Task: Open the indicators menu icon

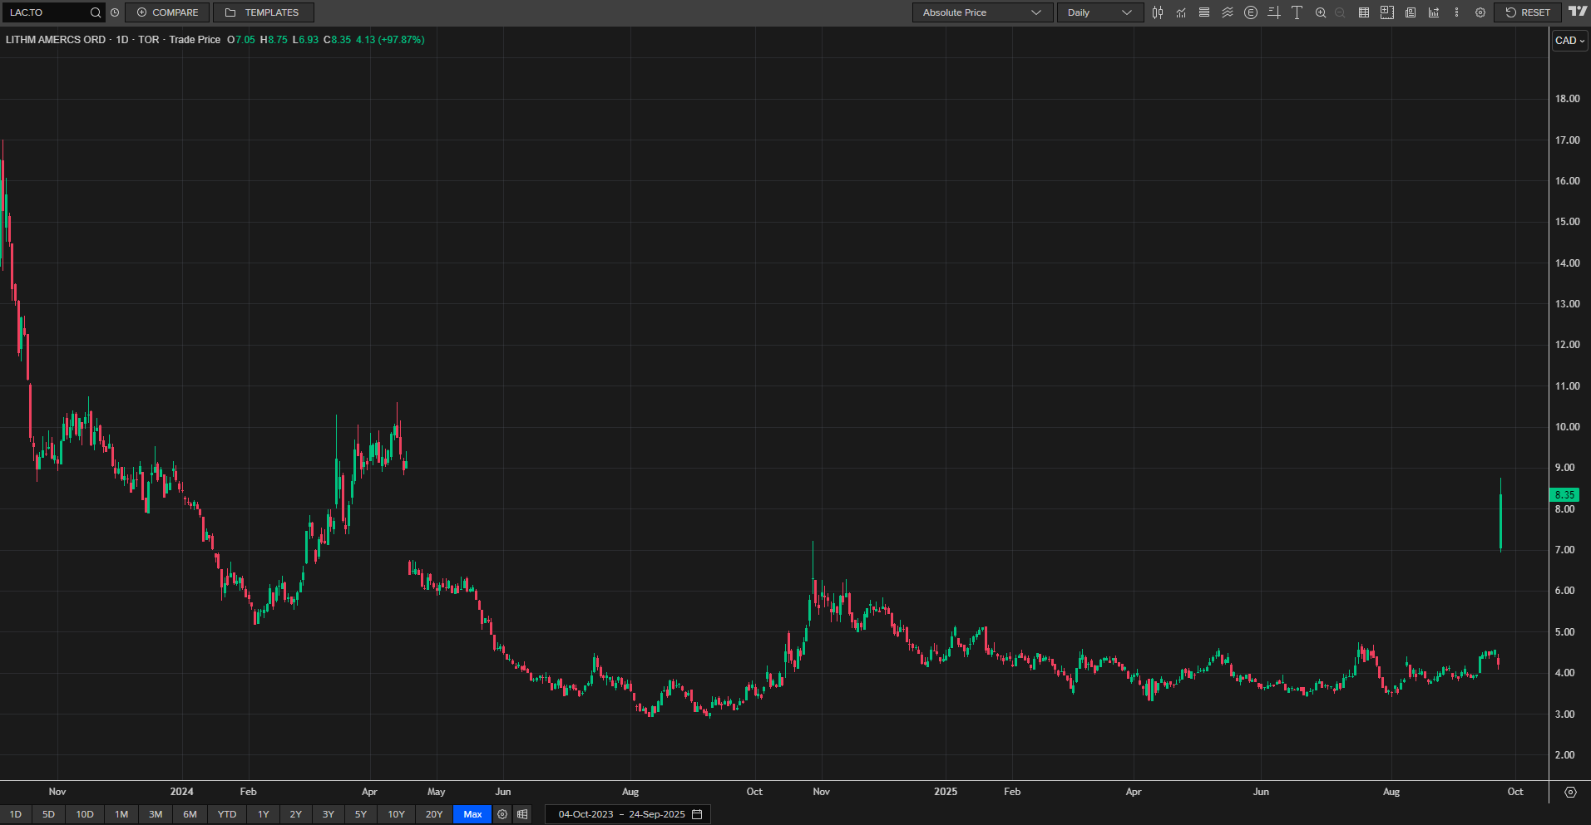Action: point(1181,12)
